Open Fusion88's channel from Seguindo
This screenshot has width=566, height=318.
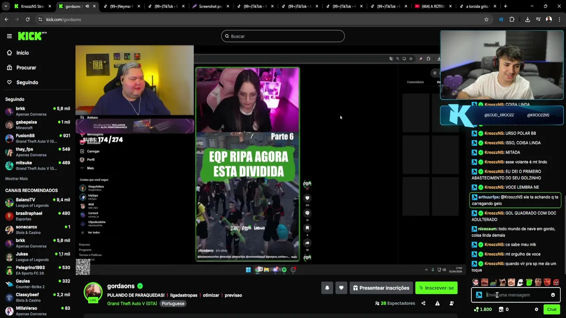tap(38, 138)
